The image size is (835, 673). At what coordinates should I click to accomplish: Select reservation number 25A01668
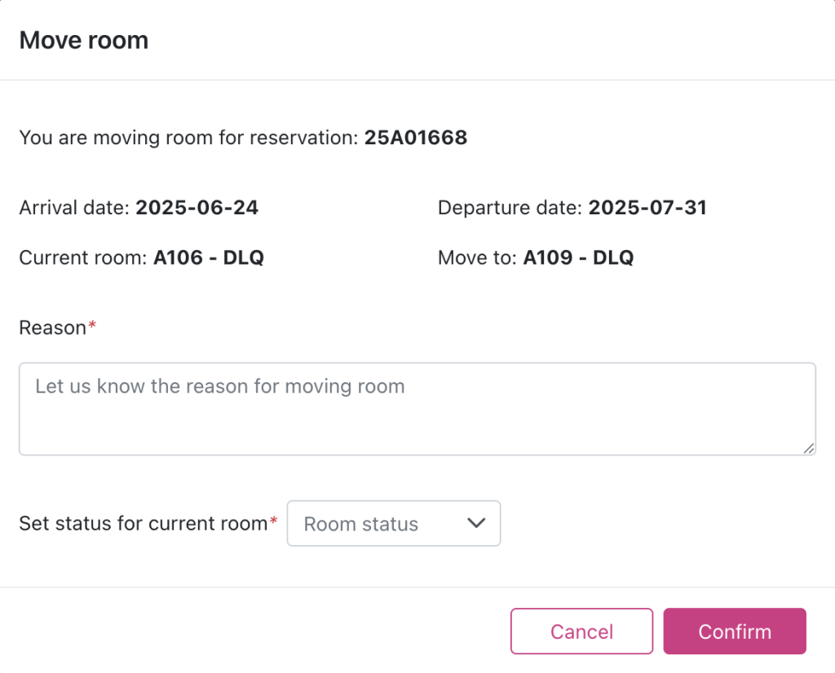point(416,138)
